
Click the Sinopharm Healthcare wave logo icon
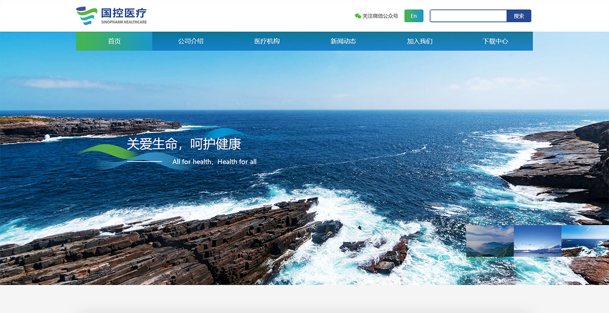(86, 16)
